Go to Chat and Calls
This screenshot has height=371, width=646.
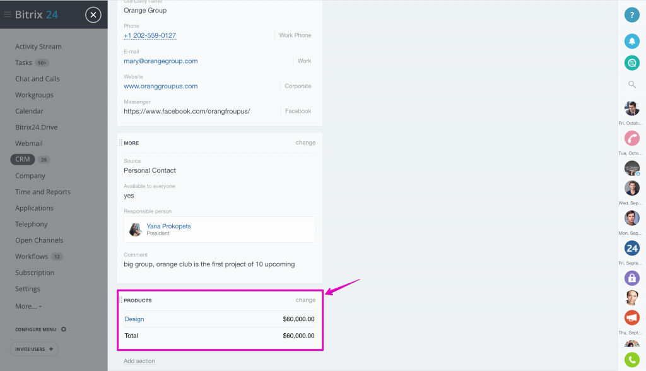(37, 79)
